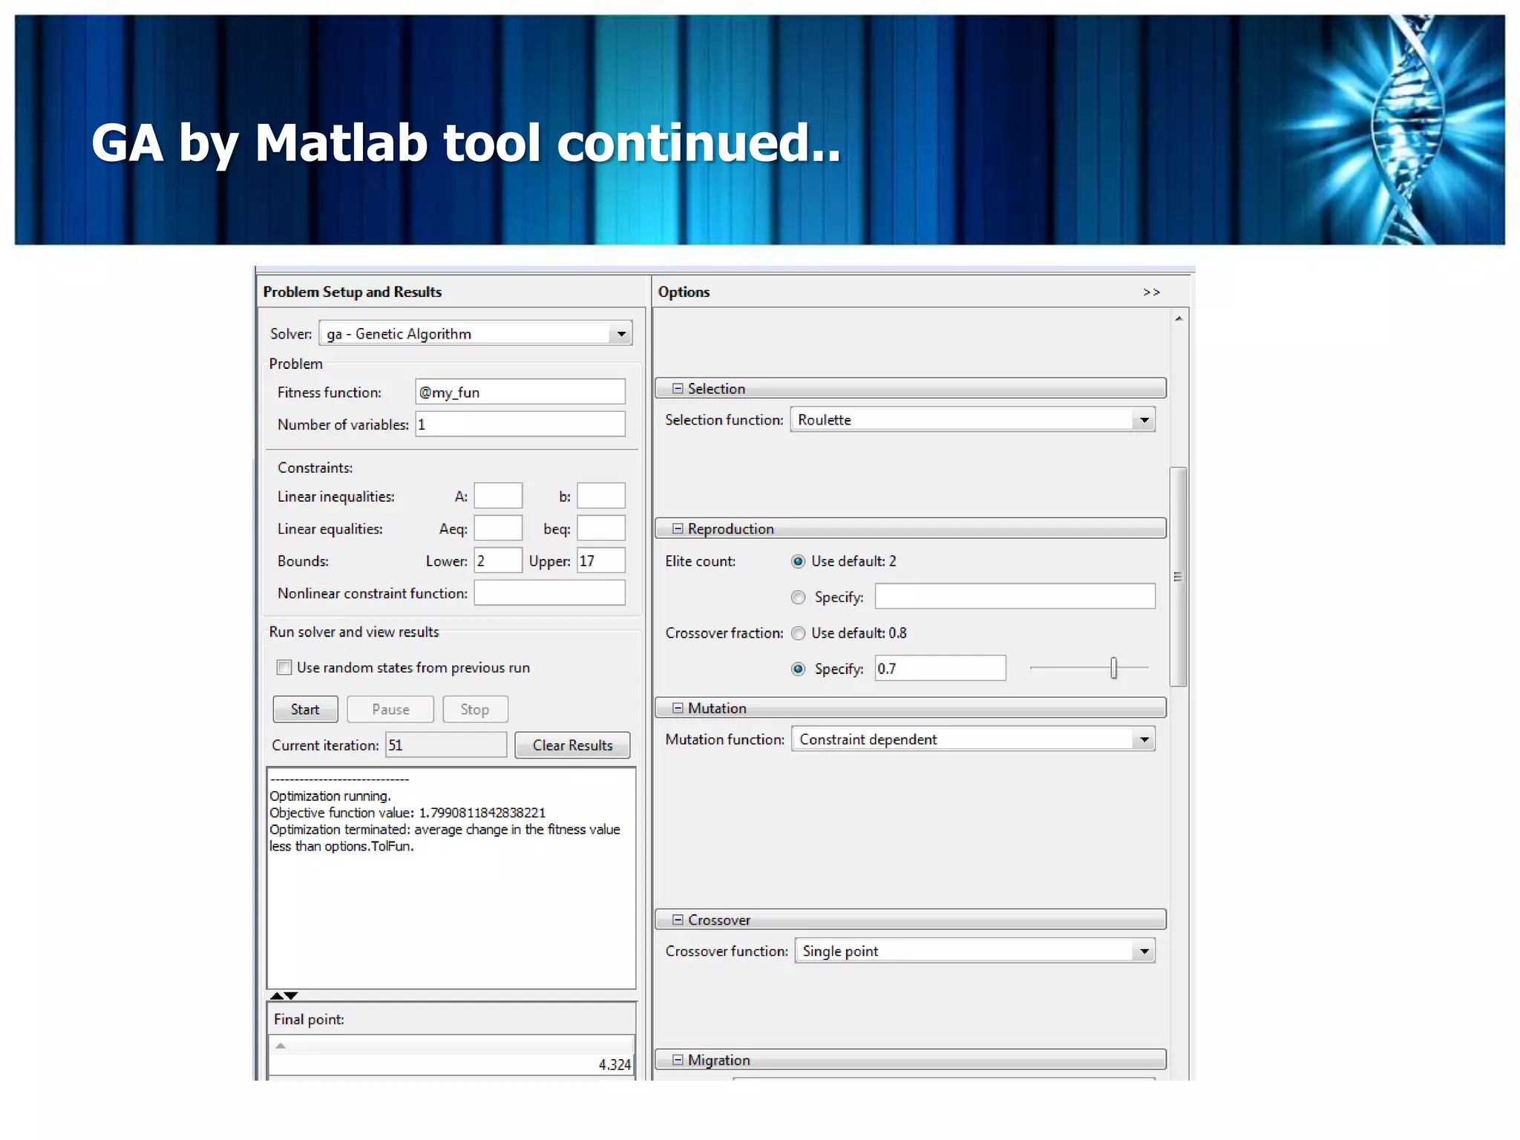Screen dimensions: 1520x1140
Task: Collapse the Selection section
Action: tap(678, 388)
